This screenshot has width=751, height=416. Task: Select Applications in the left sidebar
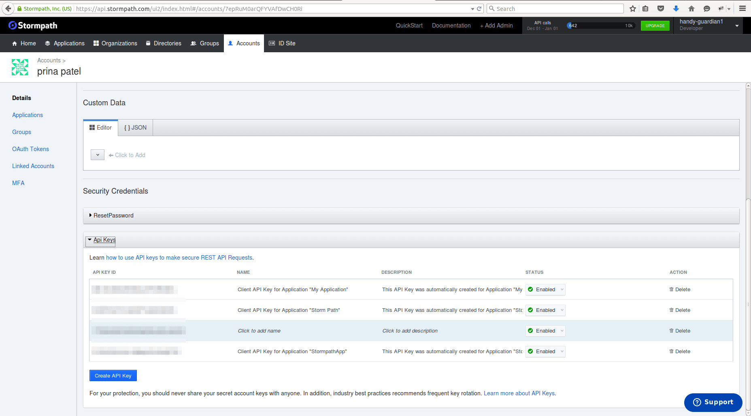click(x=28, y=115)
